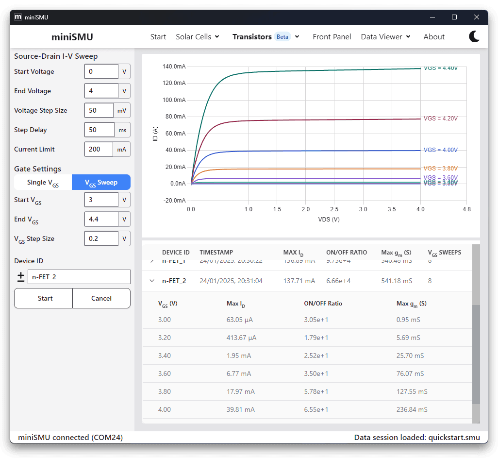The height and width of the screenshot is (458, 498).
Task: Maximize the miniSMU window
Action: 454,17
